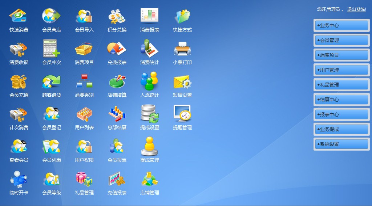This screenshot has width=372, height=206.
Task: Open 临时开卡 card icon
Action: (x=18, y=179)
